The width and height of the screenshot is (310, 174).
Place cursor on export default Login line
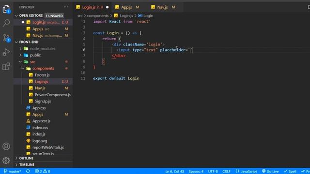116,78
